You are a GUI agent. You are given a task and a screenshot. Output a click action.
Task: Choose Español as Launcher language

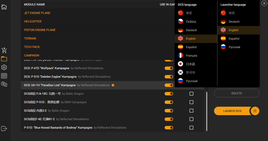tap(234, 39)
